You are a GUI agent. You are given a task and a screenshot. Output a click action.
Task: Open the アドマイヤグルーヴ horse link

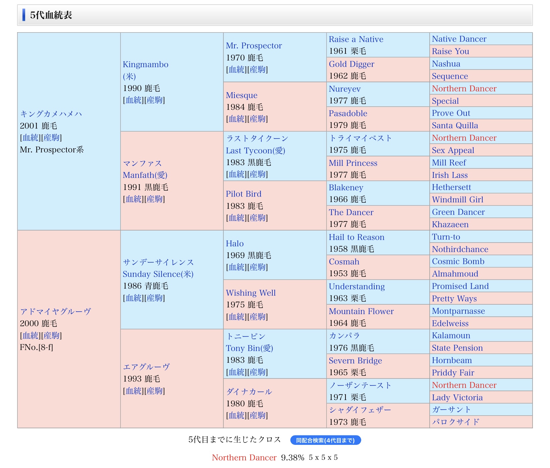pos(55,312)
